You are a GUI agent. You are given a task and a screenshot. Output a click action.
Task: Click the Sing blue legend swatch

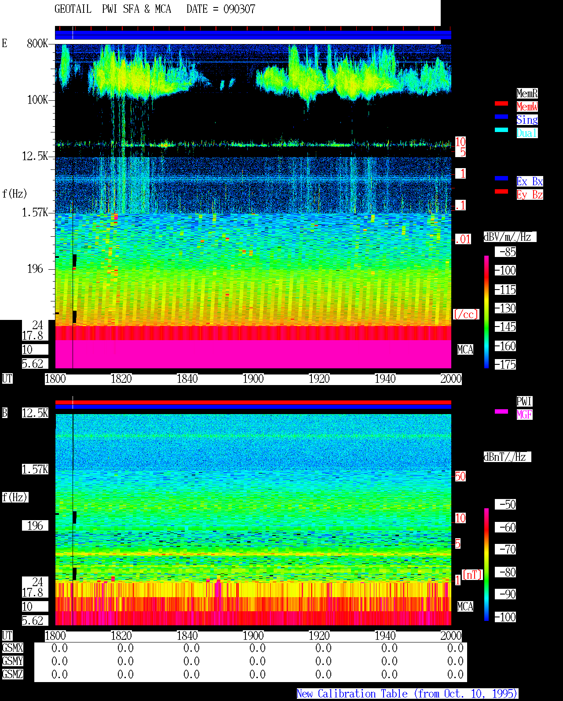(501, 117)
